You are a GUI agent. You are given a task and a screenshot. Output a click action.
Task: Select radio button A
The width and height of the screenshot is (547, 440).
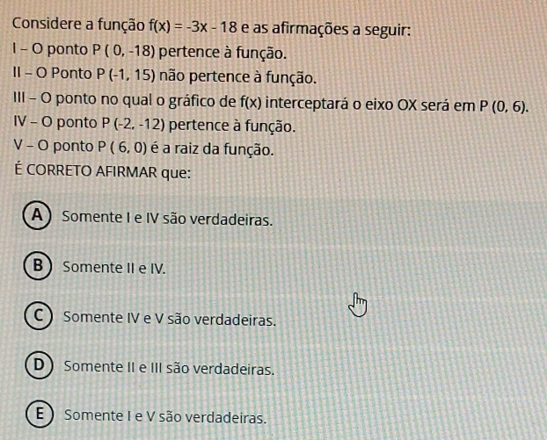[37, 216]
